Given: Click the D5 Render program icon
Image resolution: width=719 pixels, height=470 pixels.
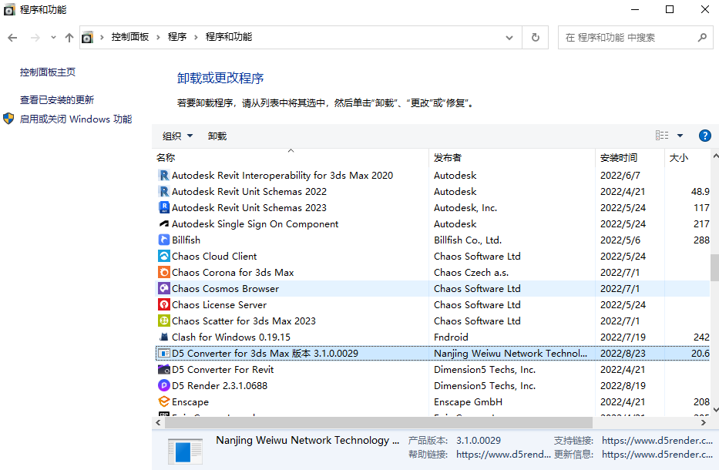Looking at the screenshot, I should [163, 385].
